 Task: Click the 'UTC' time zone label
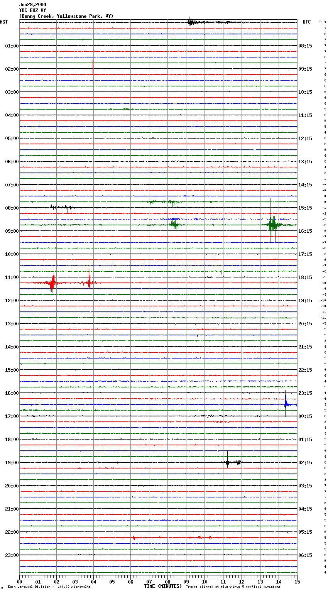tap(307, 22)
